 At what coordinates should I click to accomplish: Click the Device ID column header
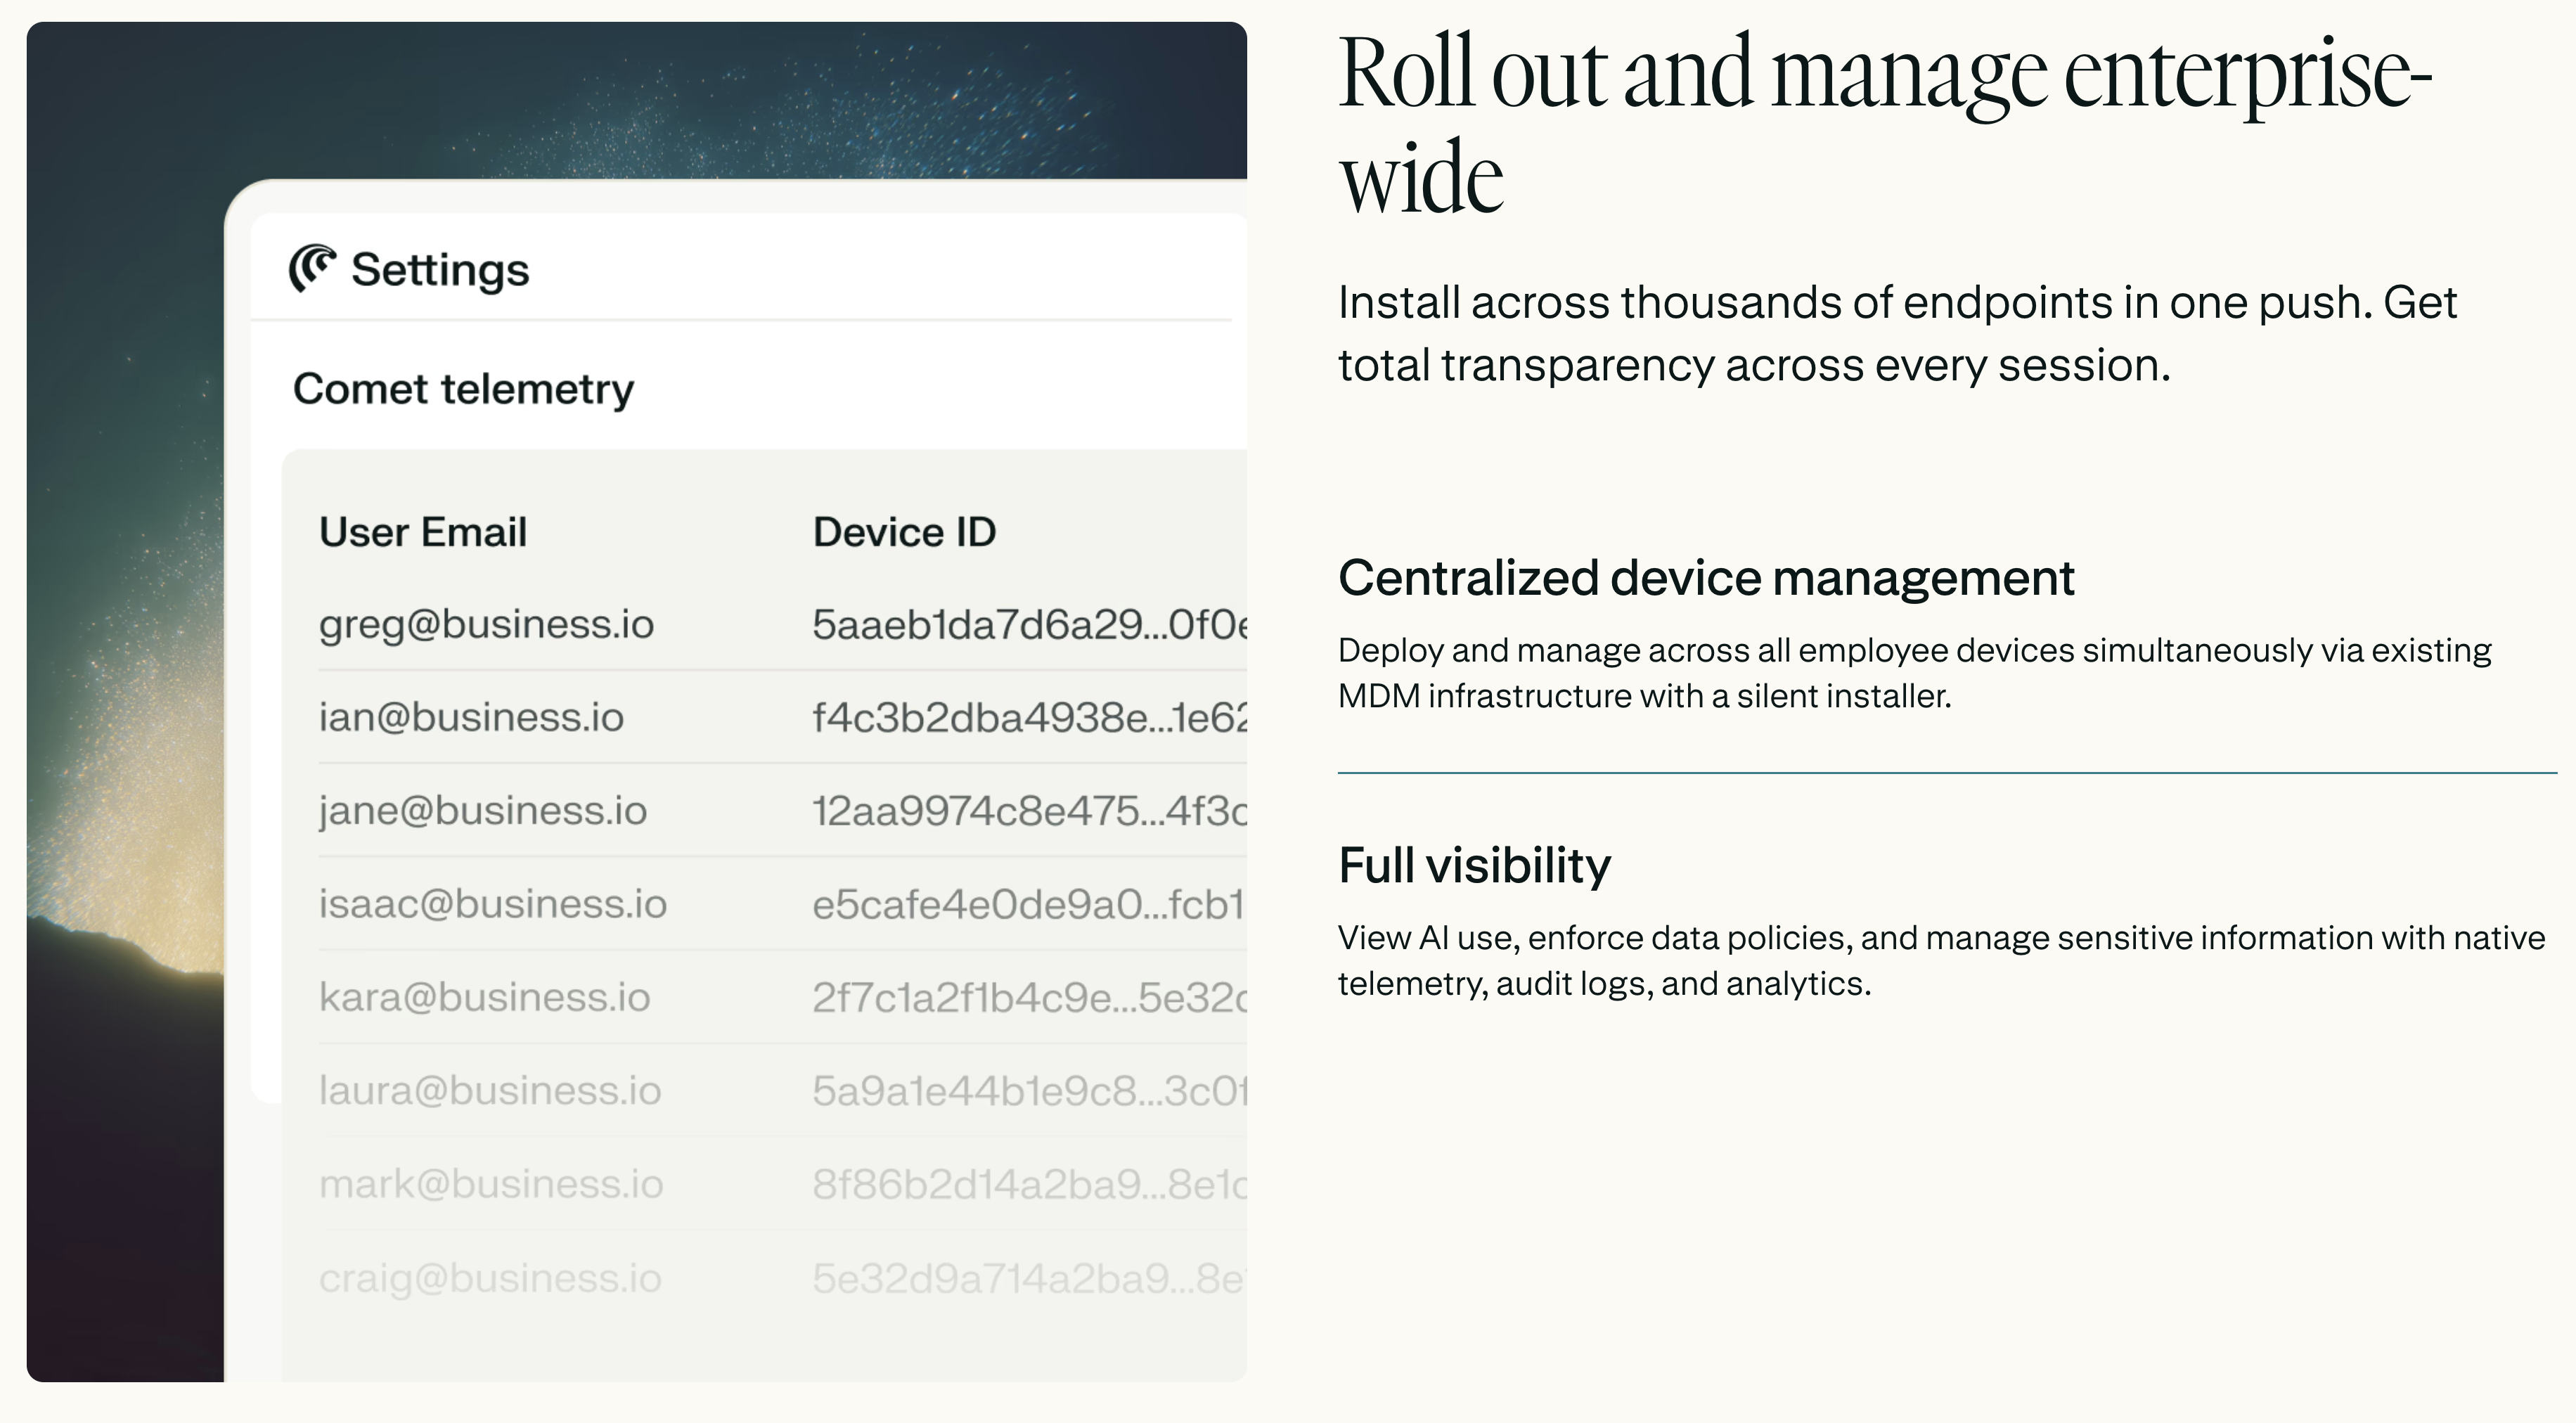tap(904, 532)
